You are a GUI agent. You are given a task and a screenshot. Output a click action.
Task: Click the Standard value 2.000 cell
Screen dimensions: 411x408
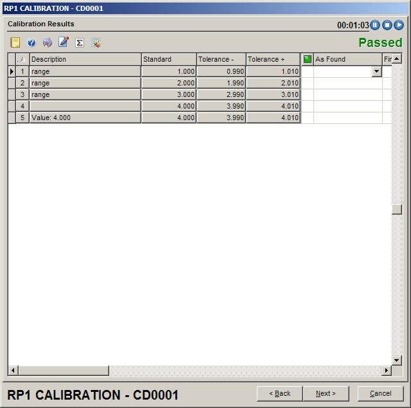click(x=169, y=83)
